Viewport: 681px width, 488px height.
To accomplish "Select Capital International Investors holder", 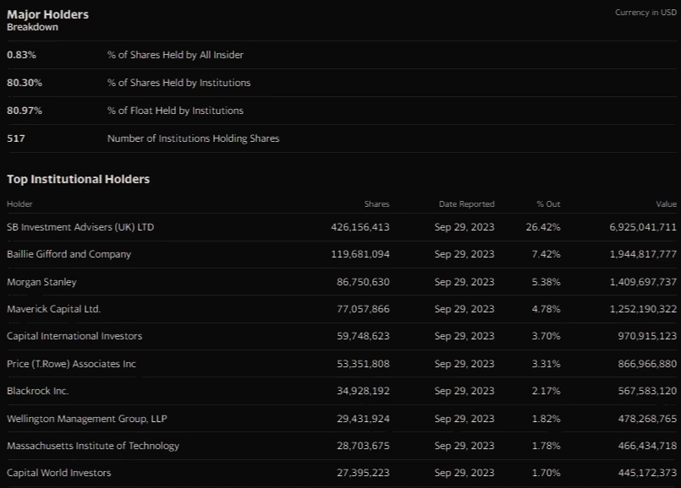I will tap(74, 336).
